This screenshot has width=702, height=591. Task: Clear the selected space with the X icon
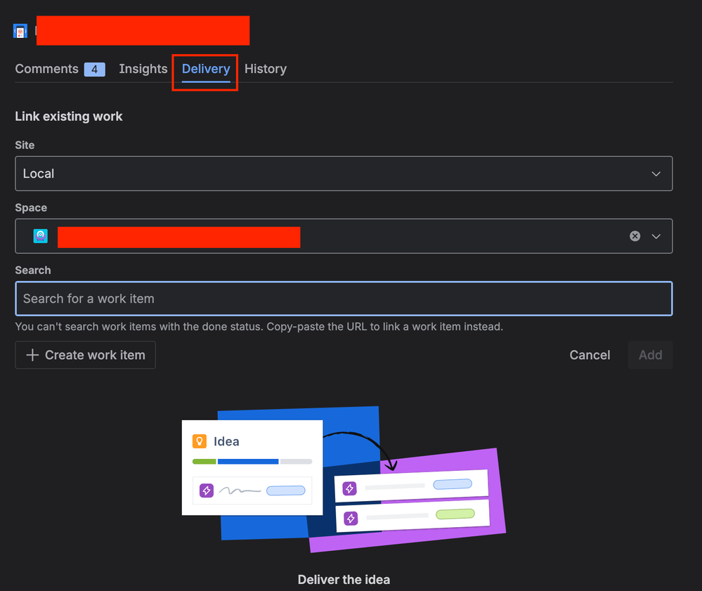(635, 235)
